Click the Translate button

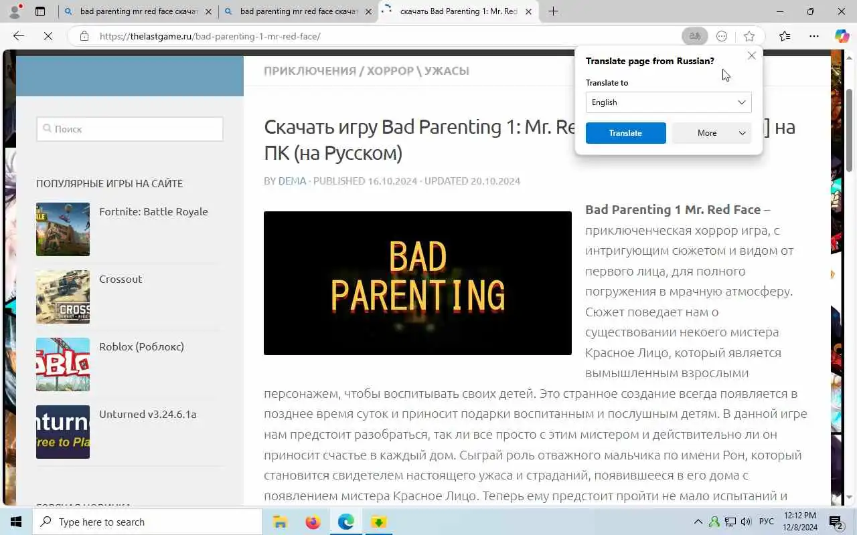(x=625, y=133)
